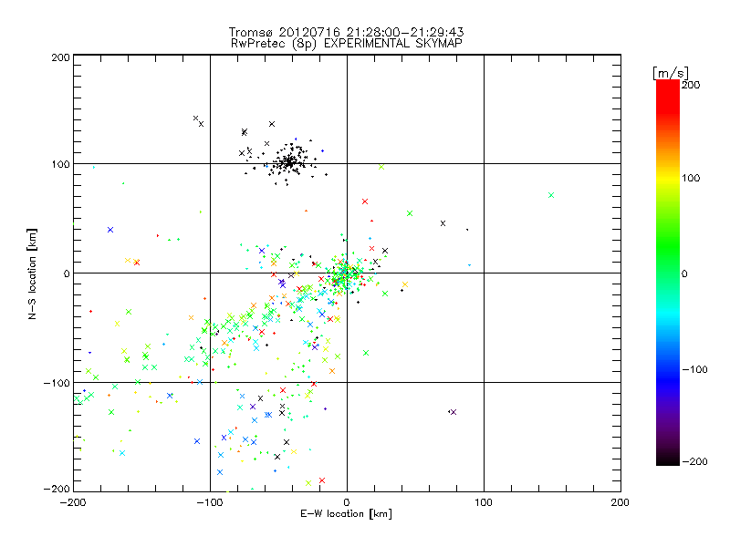This screenshot has width=730, height=547.
Task: Select the dense black point cluster near 100 km north
Action: (x=289, y=162)
